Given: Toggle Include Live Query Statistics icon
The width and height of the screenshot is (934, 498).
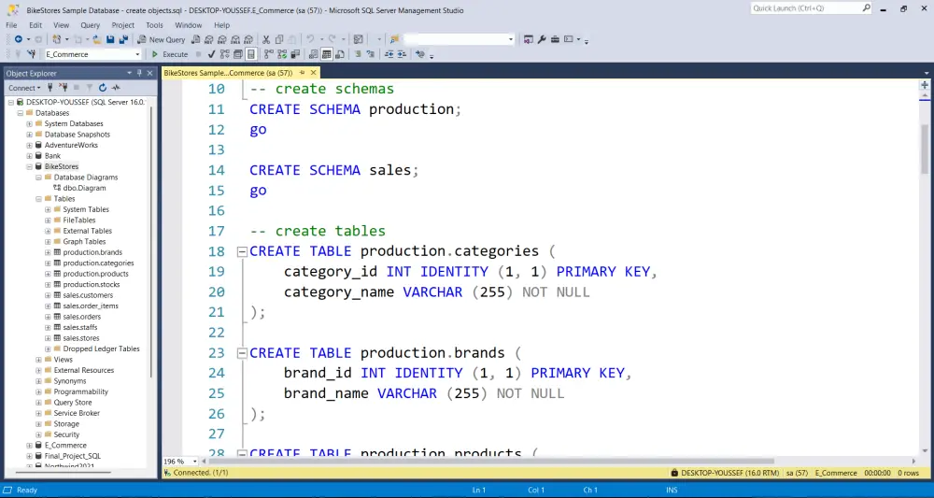Looking at the screenshot, I should [282, 54].
